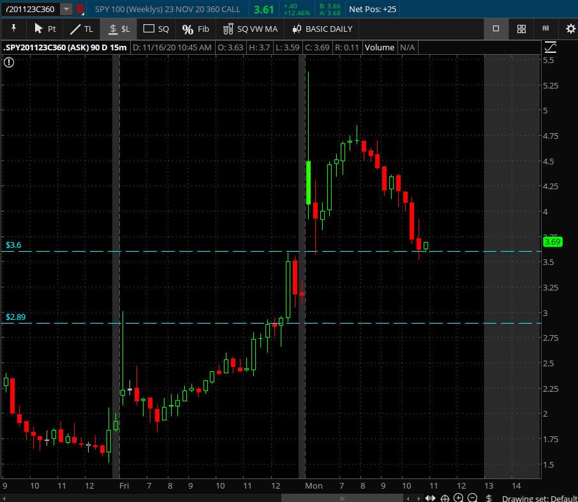Screen dimensions: 578x502
Task: Select the TL trendline drawing tool
Action: point(81,29)
